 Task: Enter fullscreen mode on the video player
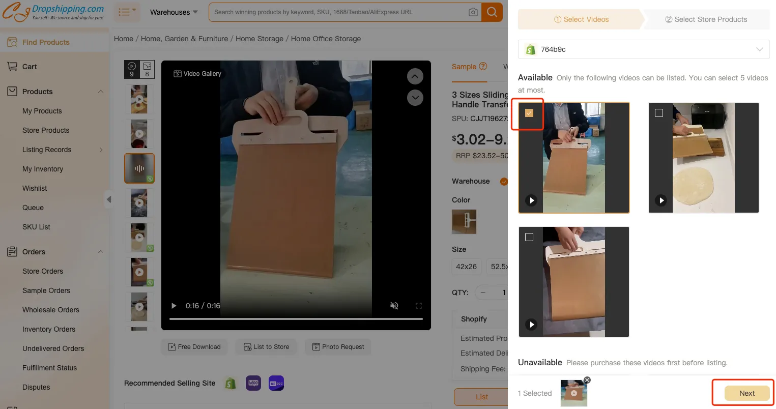pyautogui.click(x=419, y=306)
